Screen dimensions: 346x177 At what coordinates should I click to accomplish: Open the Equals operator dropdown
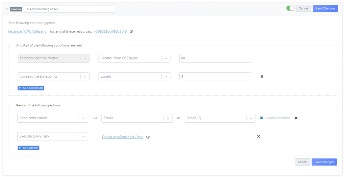[134, 76]
